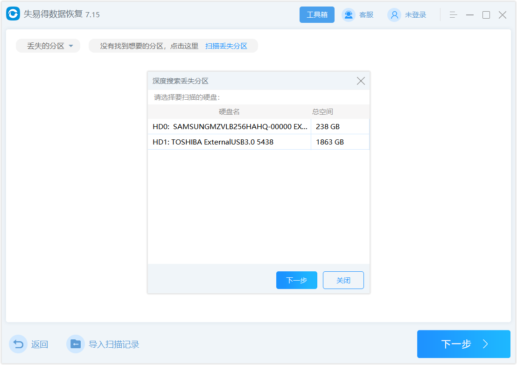The width and height of the screenshot is (517, 365).
Task: Close the 深度搜索丢失分区 dialog with X
Action: 361,81
